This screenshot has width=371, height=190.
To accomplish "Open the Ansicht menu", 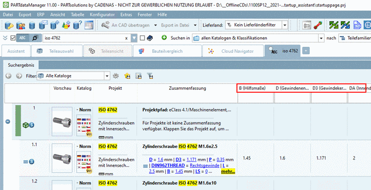I will tap(57, 15).
